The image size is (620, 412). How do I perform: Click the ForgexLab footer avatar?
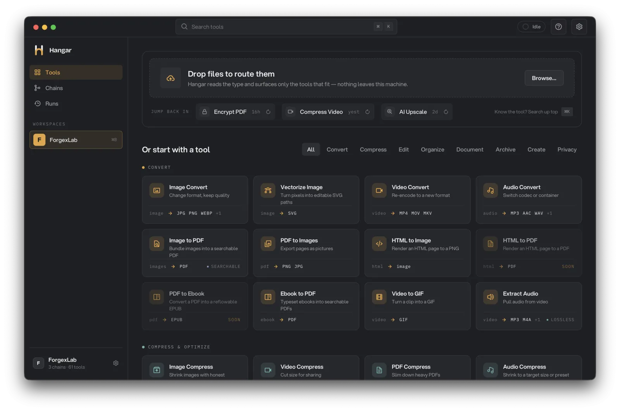pos(38,363)
